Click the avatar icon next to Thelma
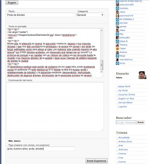149x164 pixels. click(x=117, y=45)
